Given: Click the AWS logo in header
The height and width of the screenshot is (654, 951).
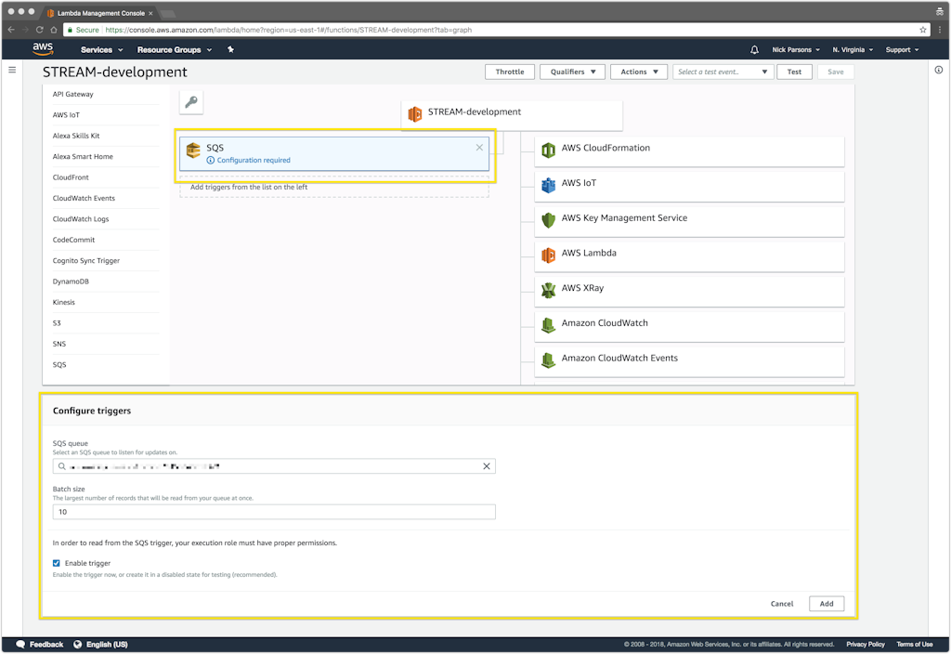Looking at the screenshot, I should [43, 49].
